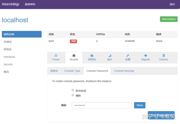Enable the 自动生成 checkbox
Viewport: 180px width, 124px height.
(x=73, y=90)
